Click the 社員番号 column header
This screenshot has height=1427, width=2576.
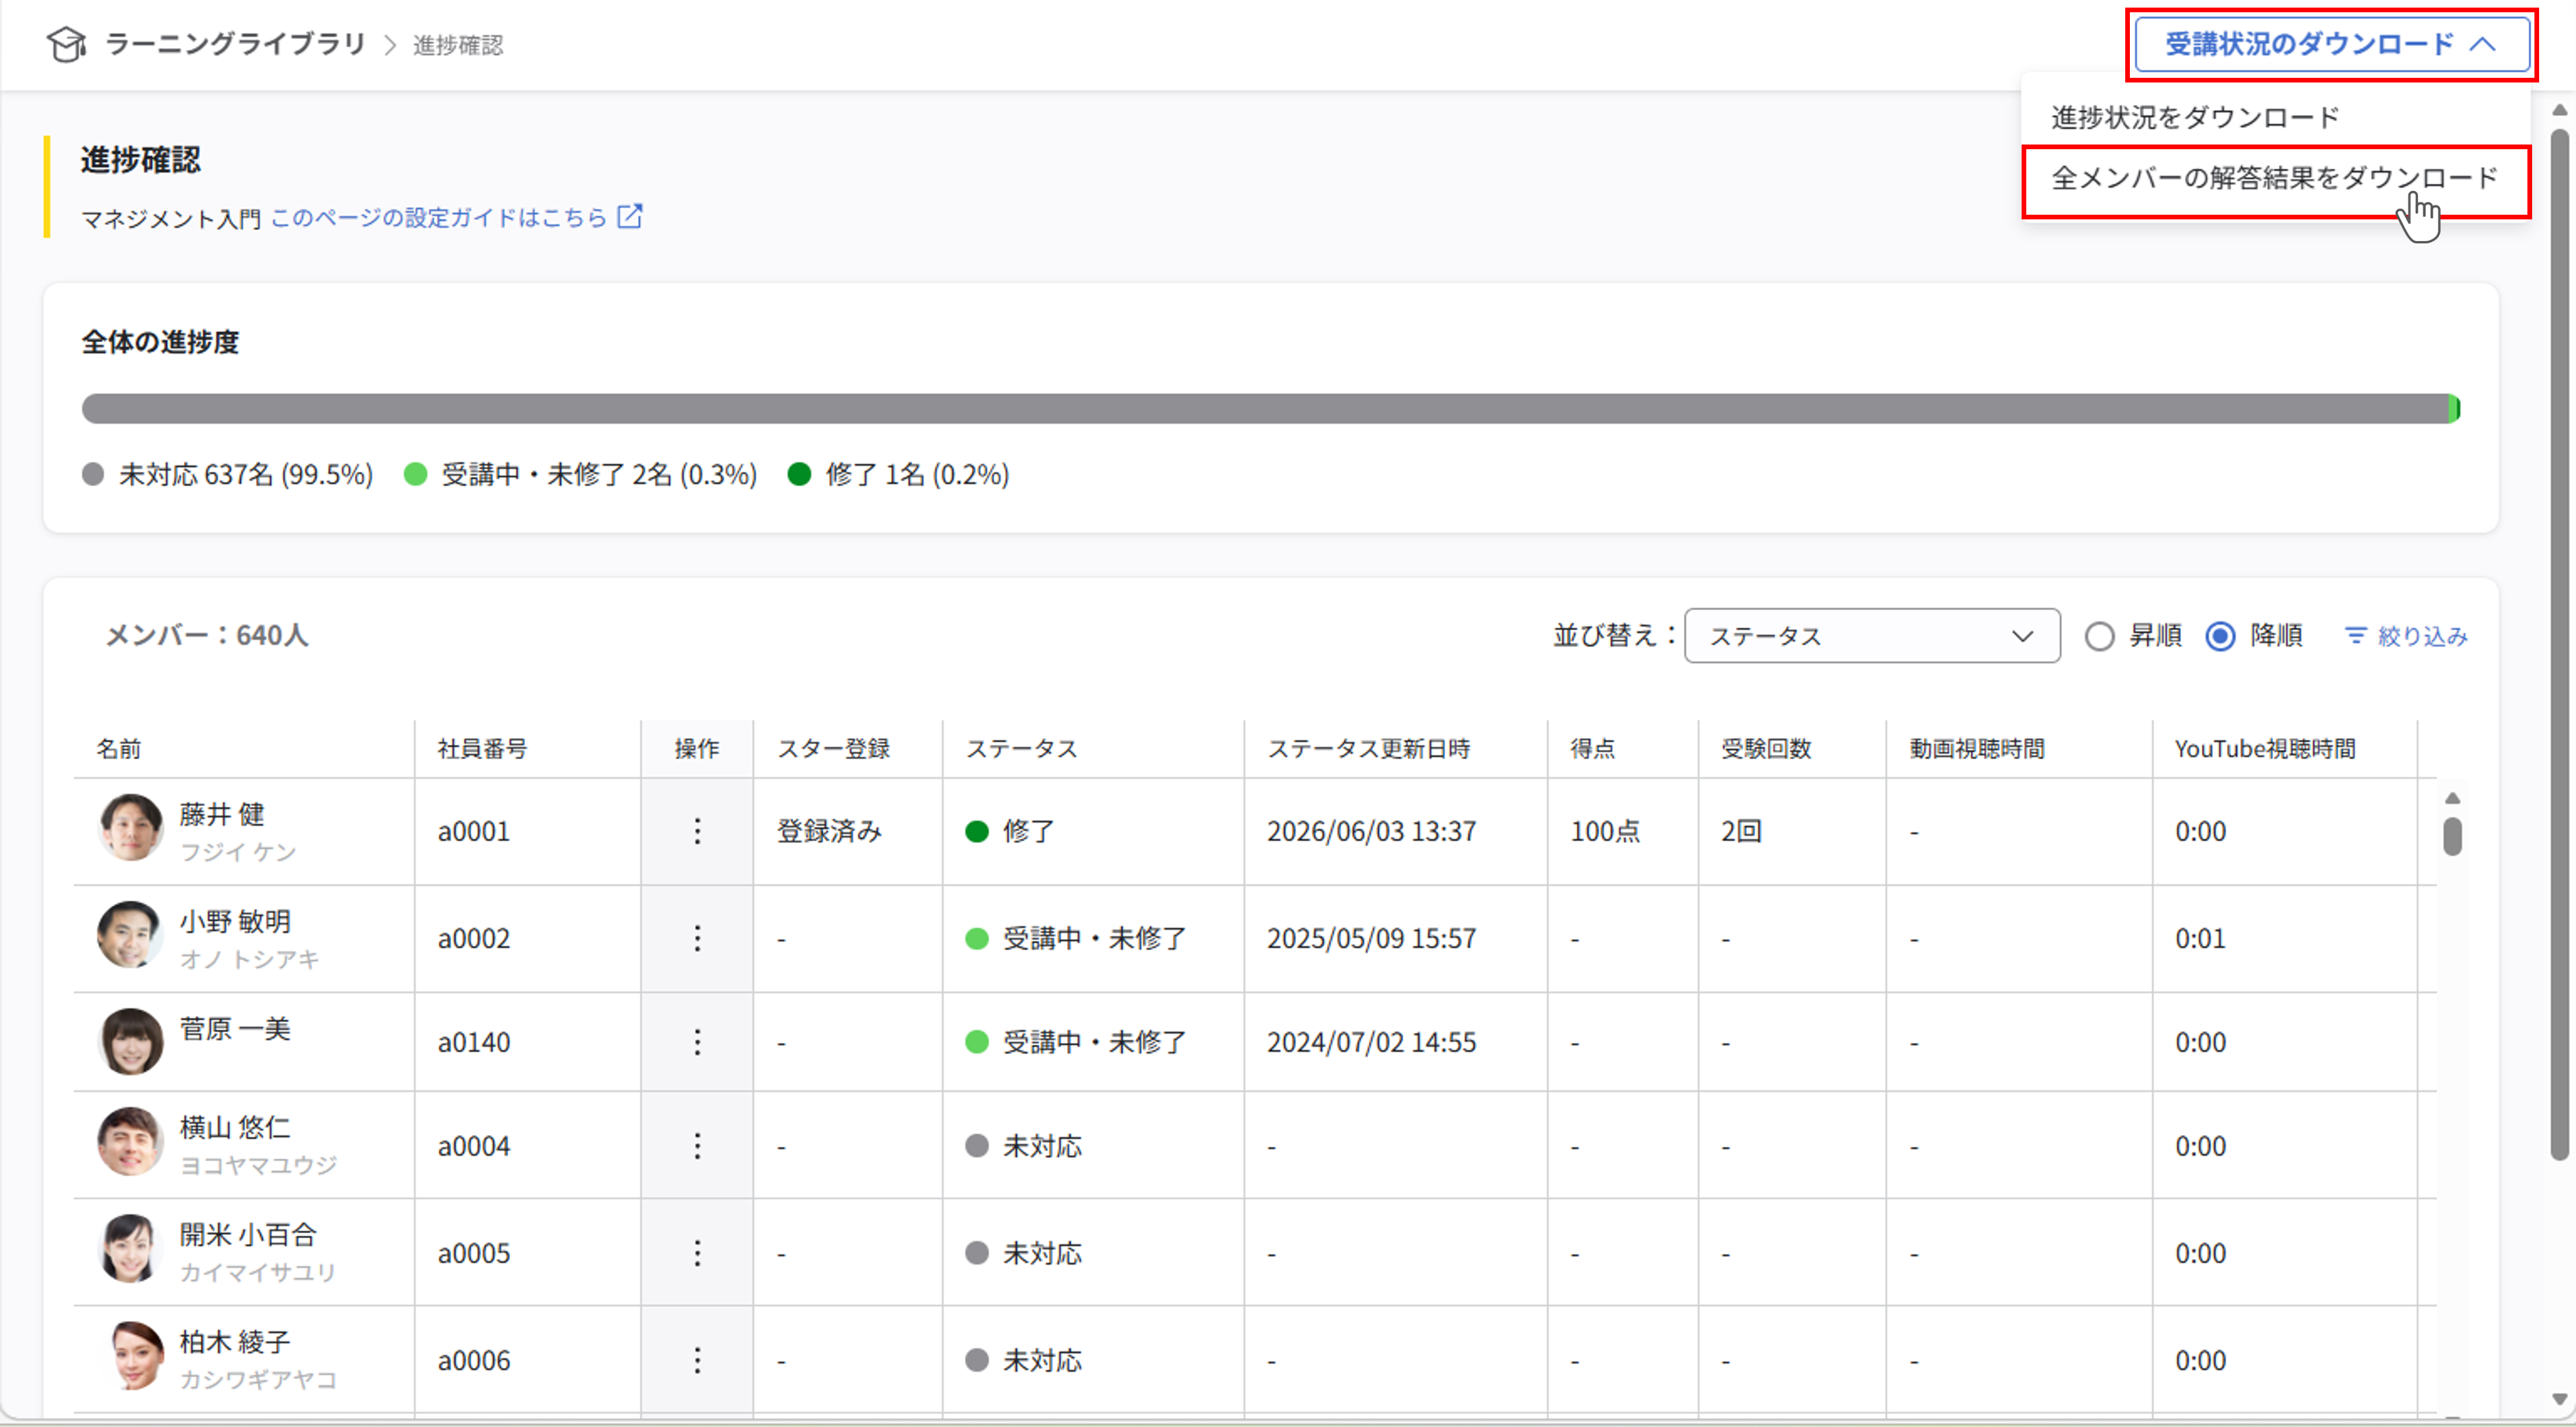pos(482,748)
